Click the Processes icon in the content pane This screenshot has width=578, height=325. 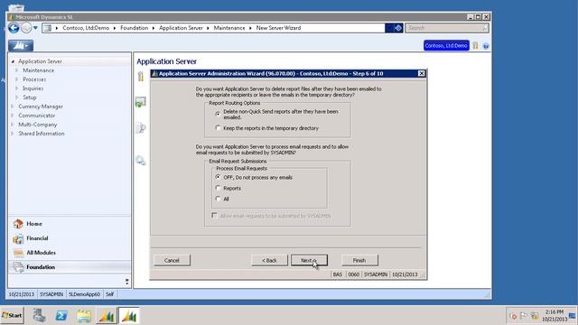coord(141,102)
